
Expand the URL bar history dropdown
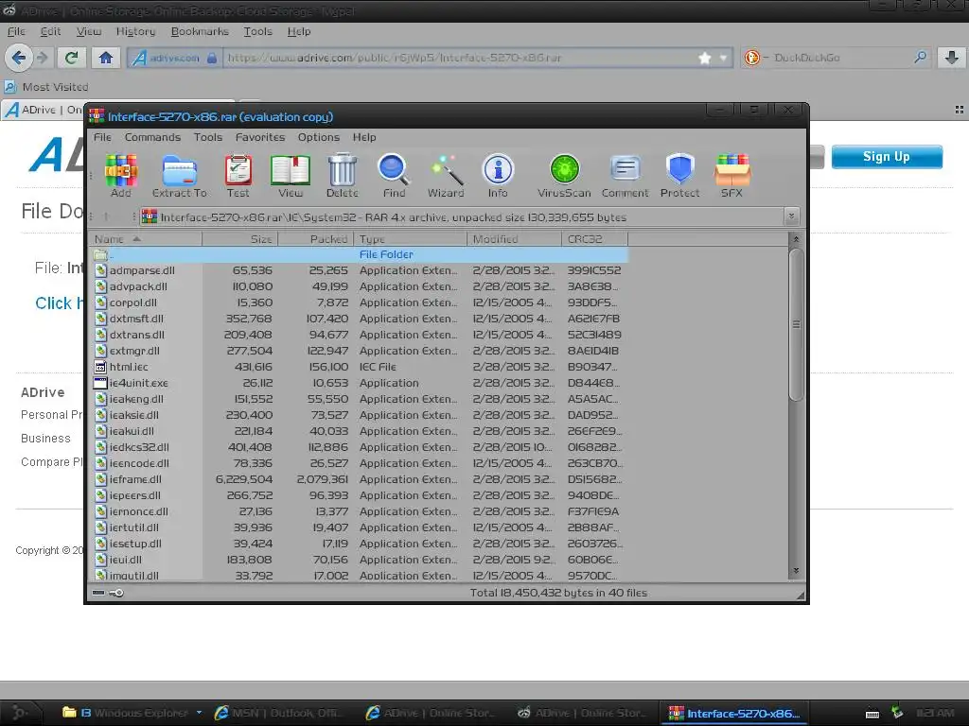[723, 58]
